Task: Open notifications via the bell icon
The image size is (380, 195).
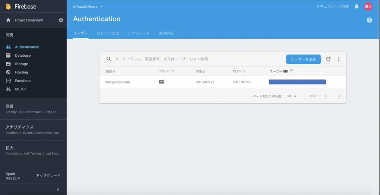Action: [357, 6]
